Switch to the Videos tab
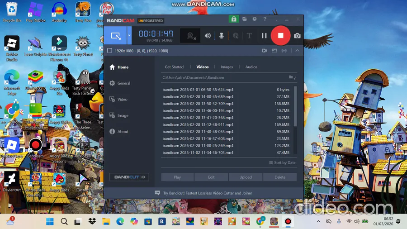Viewport: 407px width, 229px height. (203, 67)
